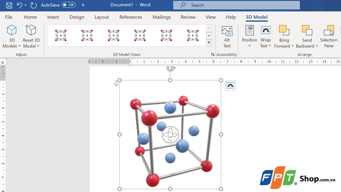Click in the Search box
Screen dimensions: 341x192
(x=237, y=5)
